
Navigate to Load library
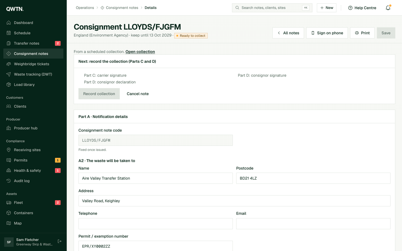[33, 85]
